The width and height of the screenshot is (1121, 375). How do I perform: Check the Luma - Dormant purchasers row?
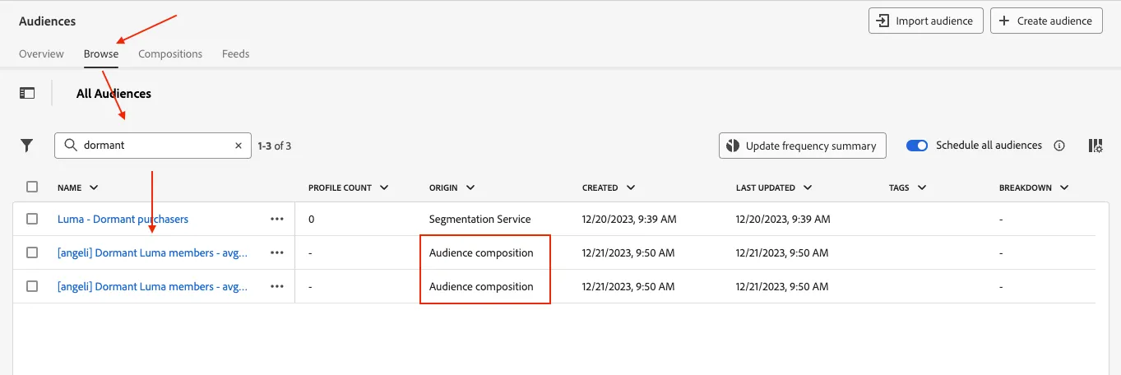click(x=32, y=219)
